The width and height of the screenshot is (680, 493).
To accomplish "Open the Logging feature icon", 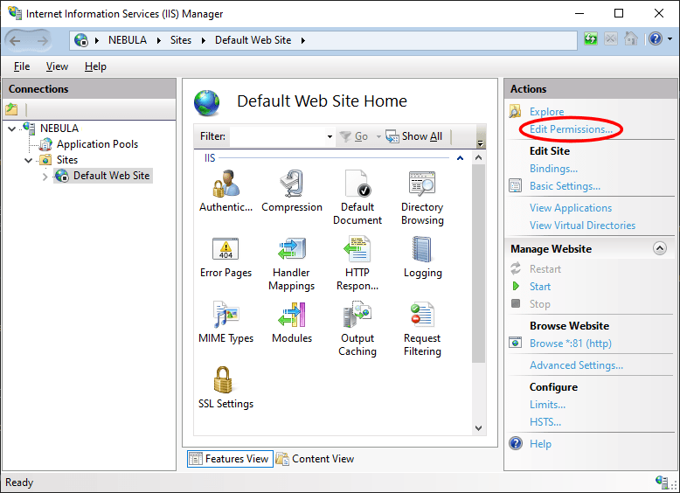I will [x=422, y=249].
